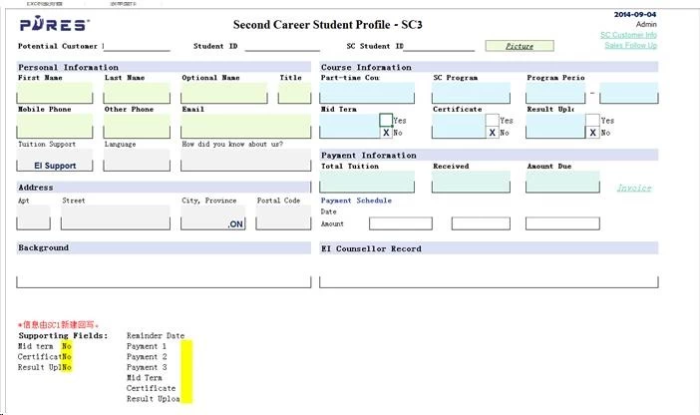The height and width of the screenshot is (415, 700).
Task: Open the Invoice link
Action: pyautogui.click(x=633, y=188)
